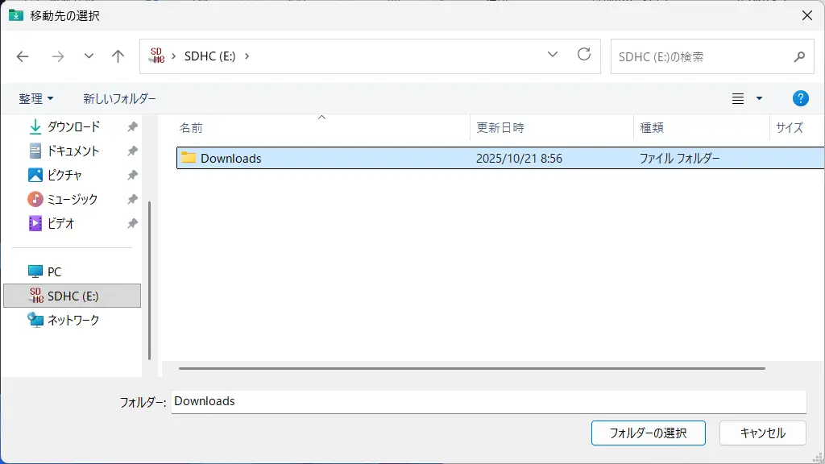825x464 pixels.
Task: Select ネットワーク in the sidebar
Action: tap(73, 320)
